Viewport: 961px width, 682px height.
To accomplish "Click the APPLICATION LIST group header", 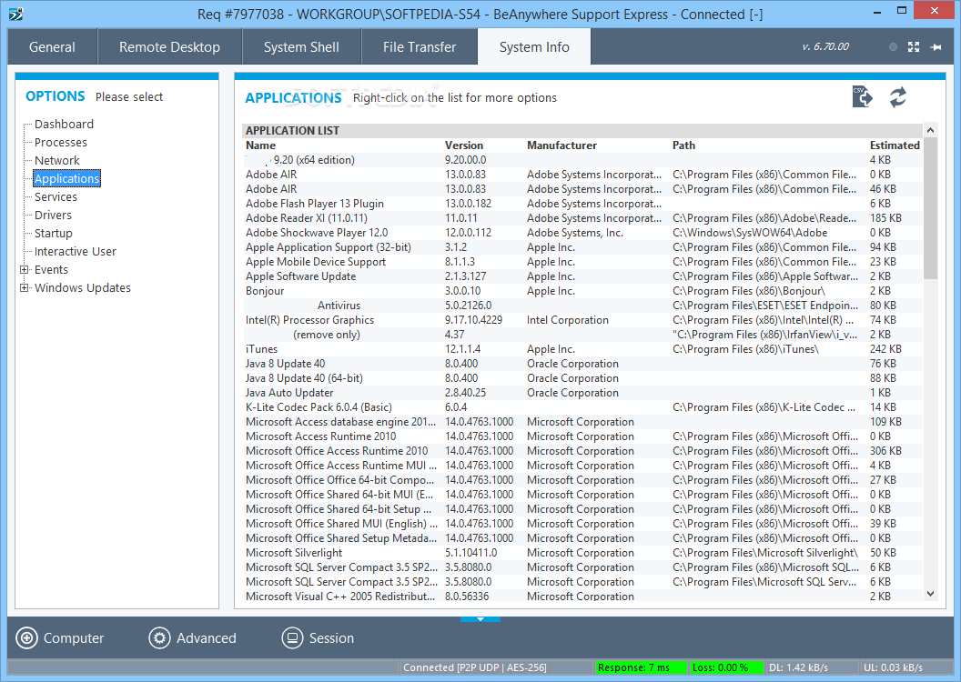I will click(582, 130).
